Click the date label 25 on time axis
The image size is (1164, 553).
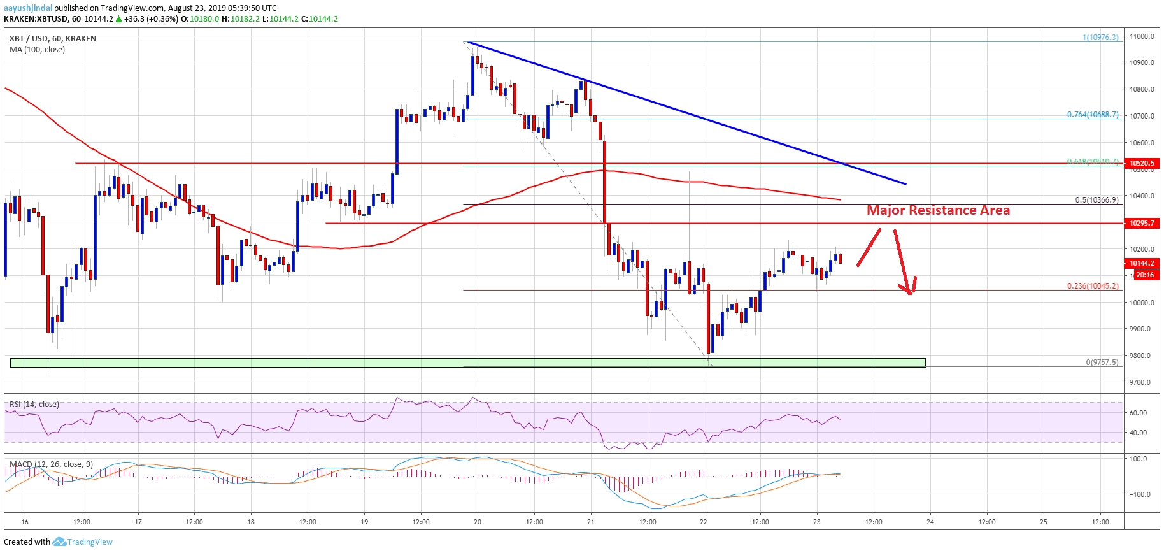[x=1043, y=522]
